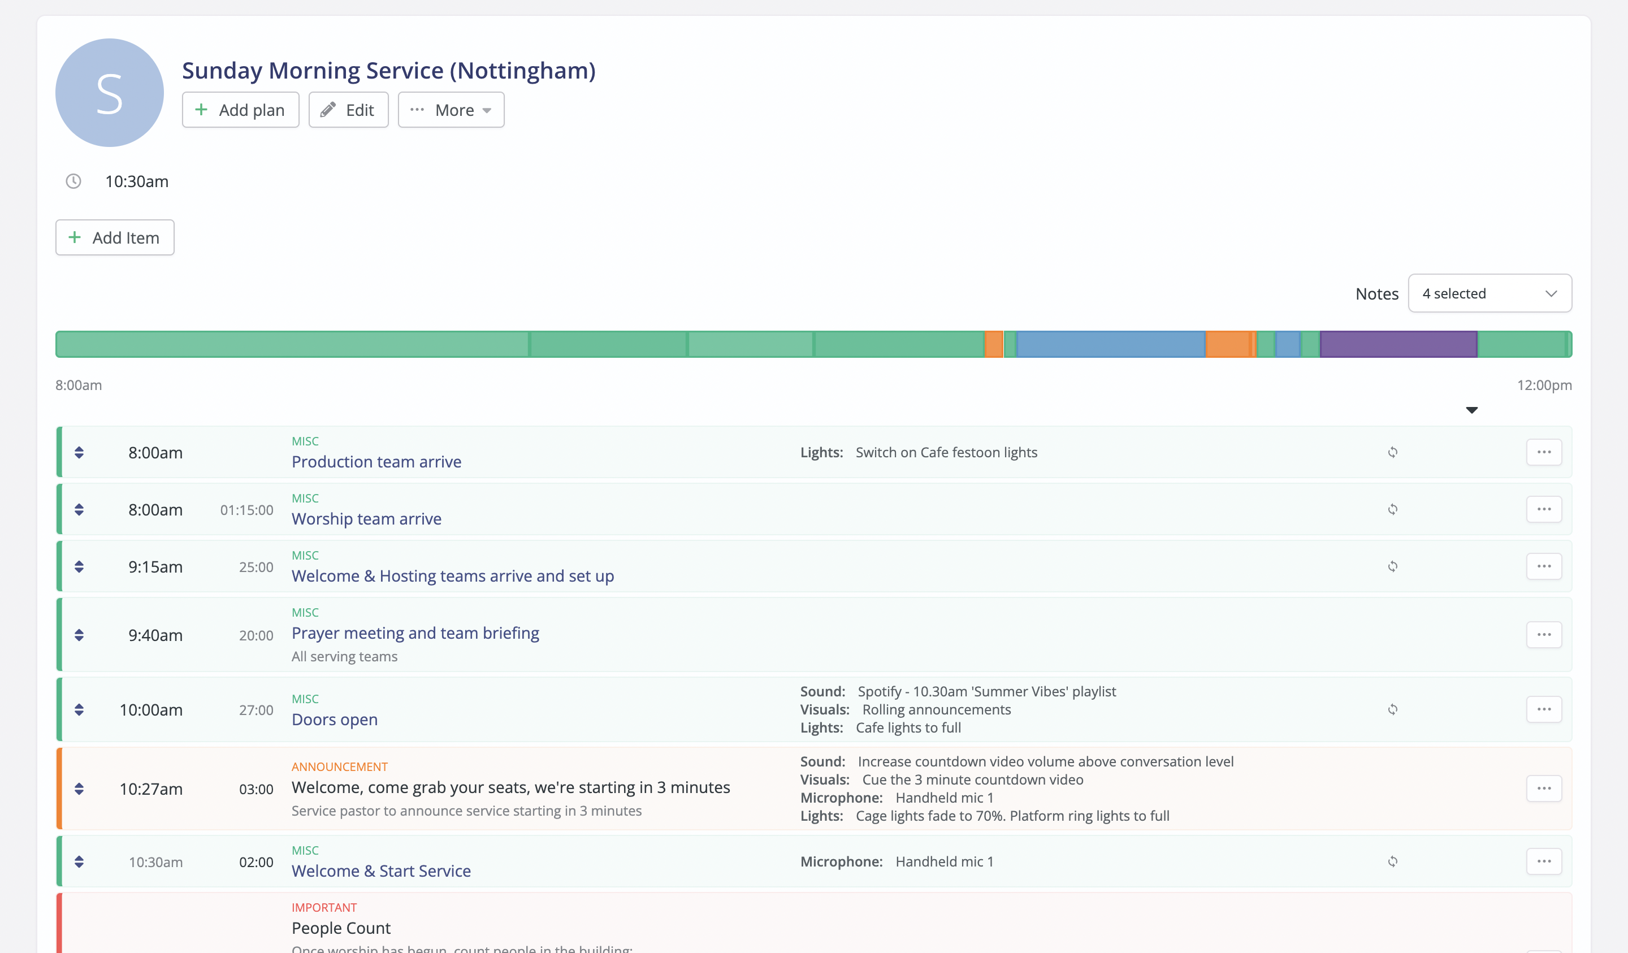Image resolution: width=1628 pixels, height=953 pixels.
Task: Click the sync icon on Welcome & Hosting teams row
Action: (x=1393, y=566)
